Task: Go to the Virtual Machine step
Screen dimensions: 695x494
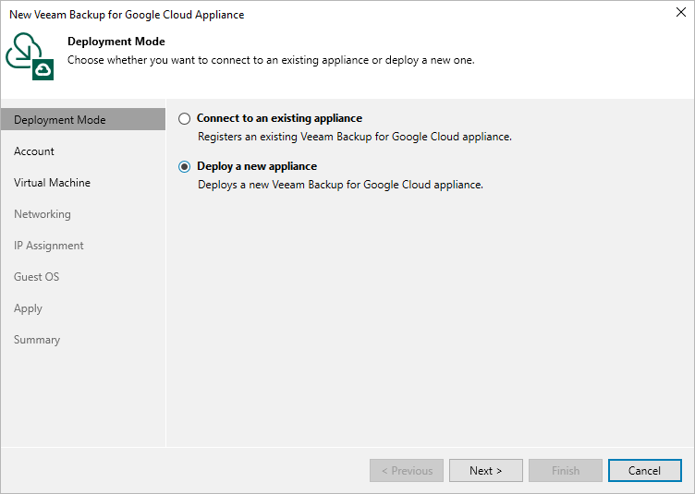Action: [52, 183]
